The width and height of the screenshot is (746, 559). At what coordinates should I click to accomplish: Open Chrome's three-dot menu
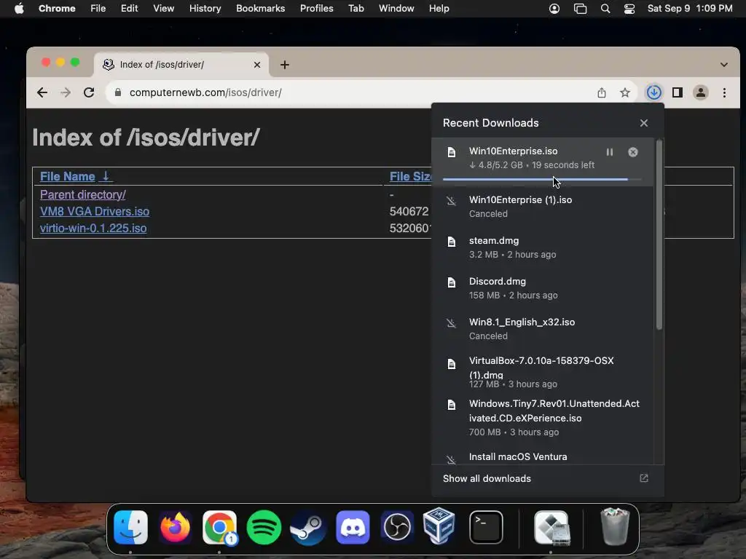(x=724, y=92)
